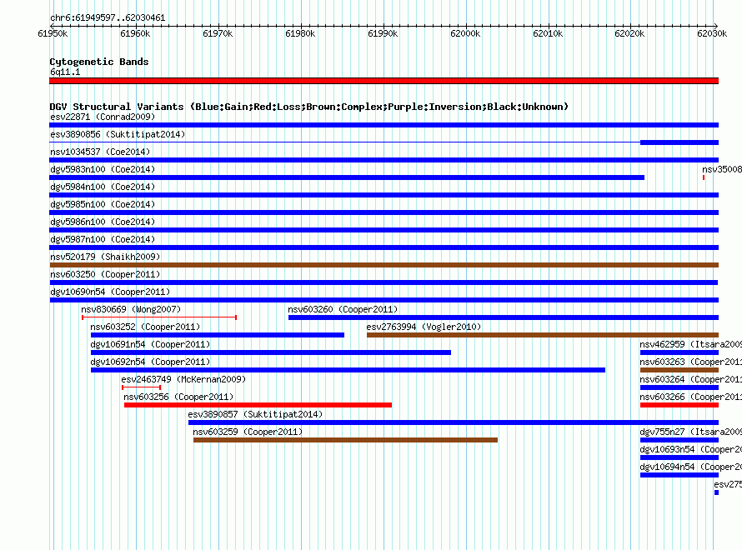Image resolution: width=742 pixels, height=550 pixels.
Task: Open the dgv755n27 (Itsara2009) variant label
Action: click(691, 432)
